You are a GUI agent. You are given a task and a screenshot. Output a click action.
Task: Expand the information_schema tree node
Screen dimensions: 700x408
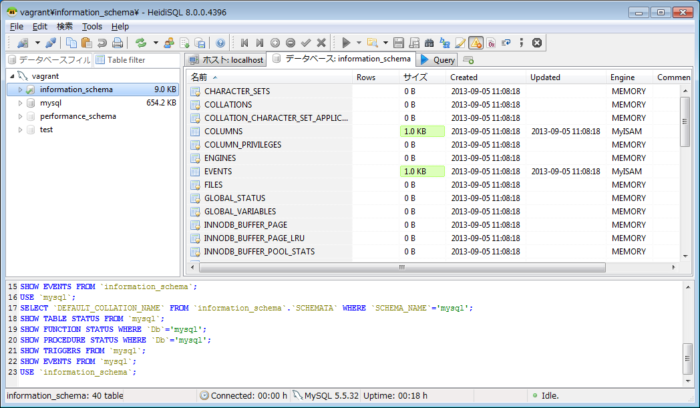(20, 89)
